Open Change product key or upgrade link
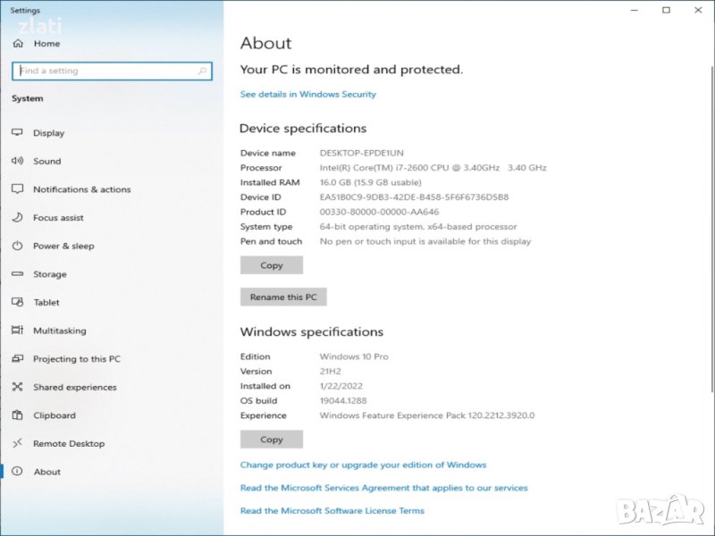The height and width of the screenshot is (536, 715). coord(363,465)
